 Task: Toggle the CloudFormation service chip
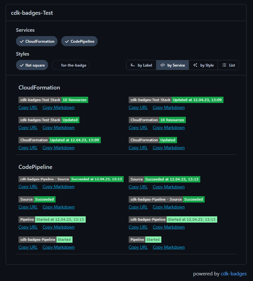(x=37, y=41)
